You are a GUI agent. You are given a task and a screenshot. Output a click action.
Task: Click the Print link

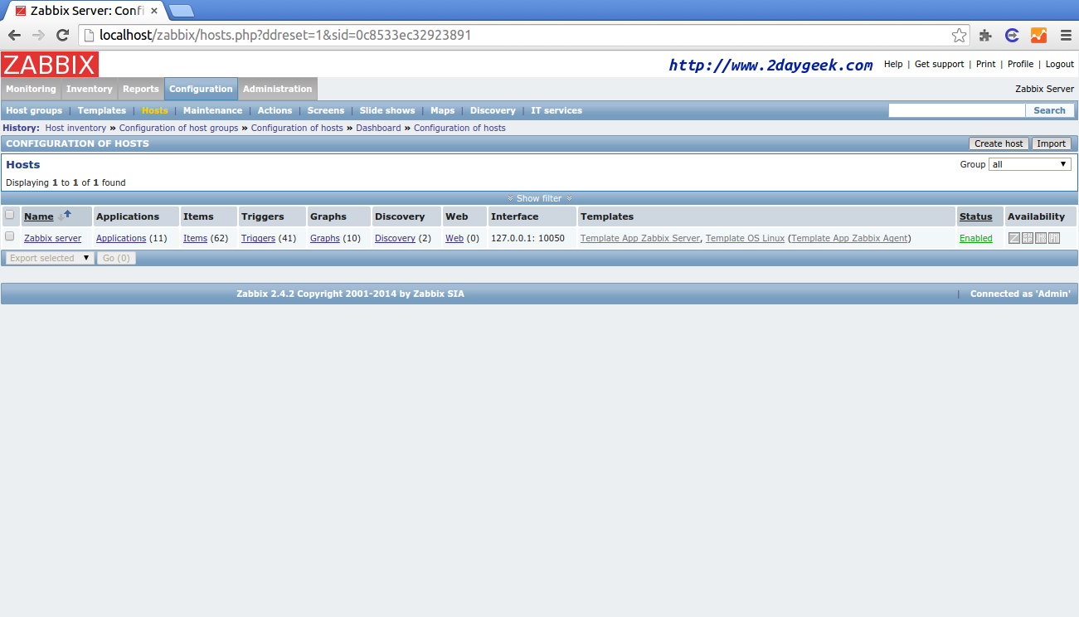(986, 64)
